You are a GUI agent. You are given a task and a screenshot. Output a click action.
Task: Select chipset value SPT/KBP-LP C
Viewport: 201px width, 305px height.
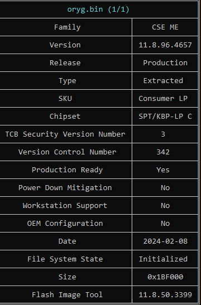(165, 117)
